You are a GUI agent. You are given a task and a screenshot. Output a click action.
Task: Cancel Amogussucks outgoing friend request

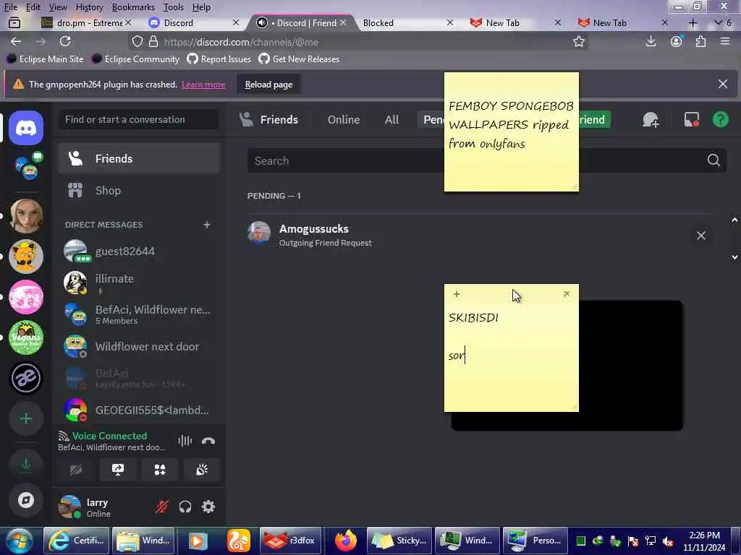pyautogui.click(x=700, y=236)
